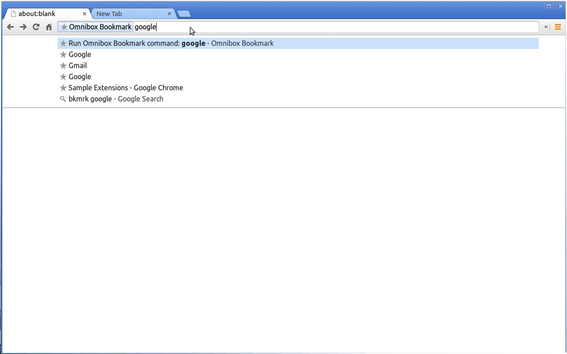
Task: Click the Forward navigation arrow
Action: tap(23, 27)
